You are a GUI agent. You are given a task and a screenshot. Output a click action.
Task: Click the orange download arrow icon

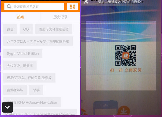[x=124, y=111]
